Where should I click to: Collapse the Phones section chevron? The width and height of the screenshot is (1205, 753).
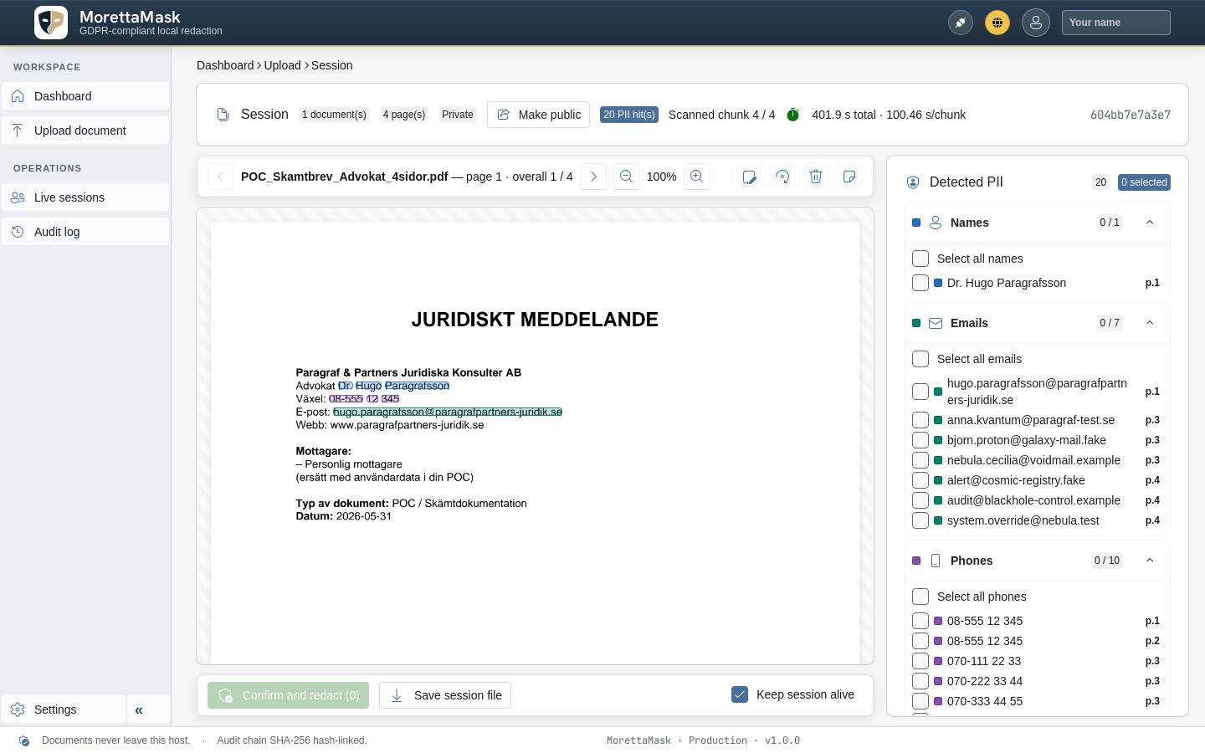[1150, 561]
